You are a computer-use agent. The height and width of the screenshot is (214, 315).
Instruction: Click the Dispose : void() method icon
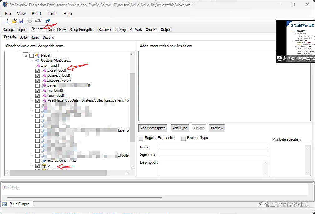pyautogui.click(x=44, y=81)
